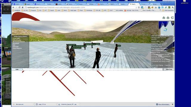191x107 pixels.
Task: Go forward with the browser forward arrow
Action: pos(16,7)
